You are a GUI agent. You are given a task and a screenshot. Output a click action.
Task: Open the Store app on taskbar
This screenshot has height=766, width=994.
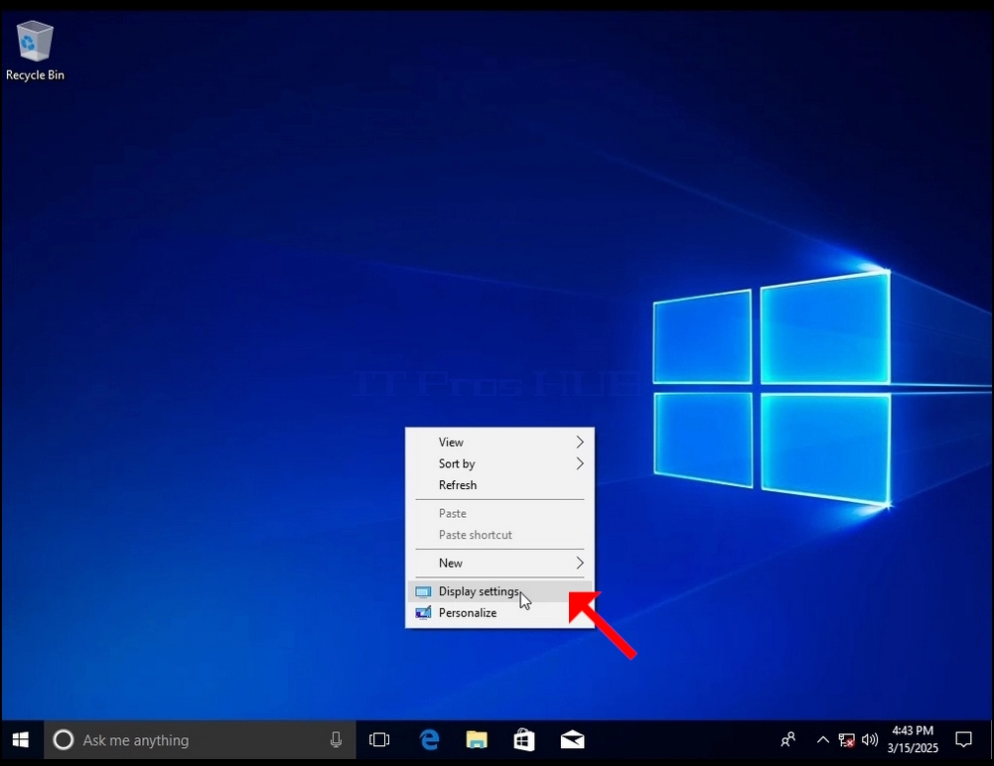point(524,739)
